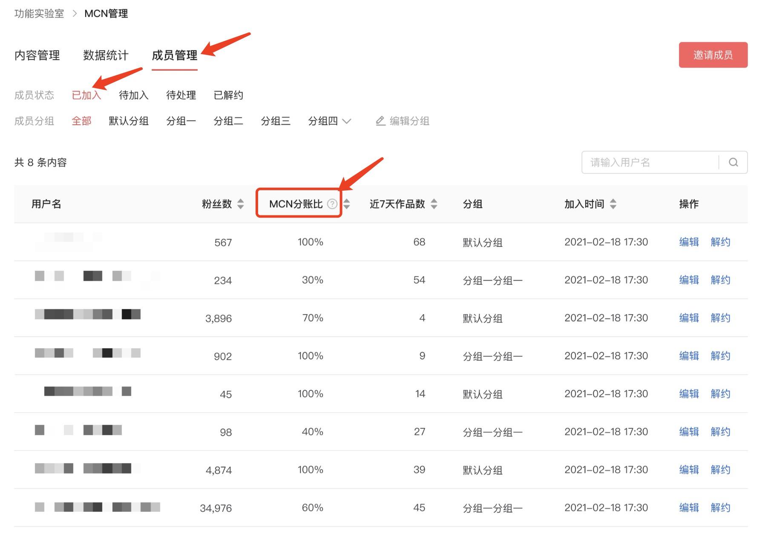Screen dimensions: 771x539
Task: Select the 默认分组 group filter
Action: click(x=129, y=121)
